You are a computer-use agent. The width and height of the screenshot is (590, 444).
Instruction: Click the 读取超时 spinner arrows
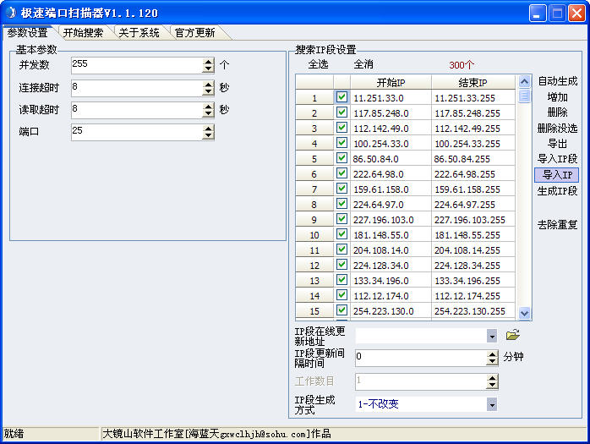click(x=209, y=110)
